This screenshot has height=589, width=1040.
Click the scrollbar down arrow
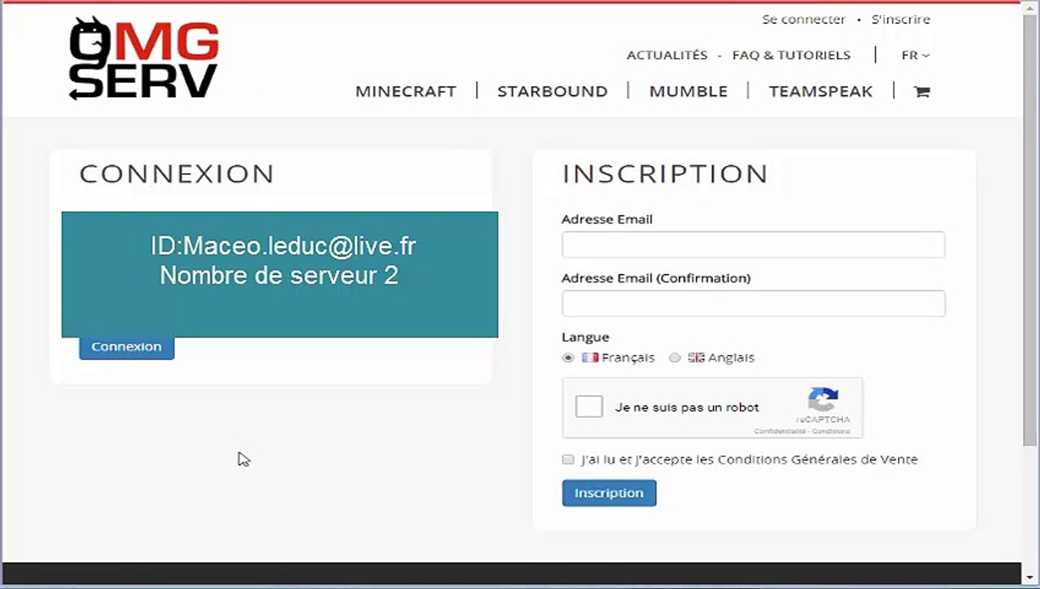[1031, 578]
